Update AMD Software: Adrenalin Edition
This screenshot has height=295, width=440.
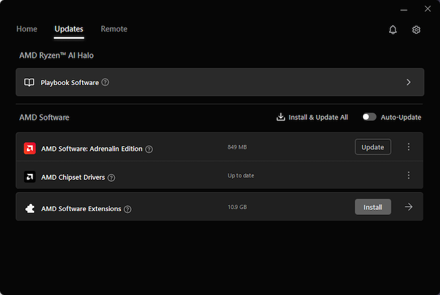[373, 147]
